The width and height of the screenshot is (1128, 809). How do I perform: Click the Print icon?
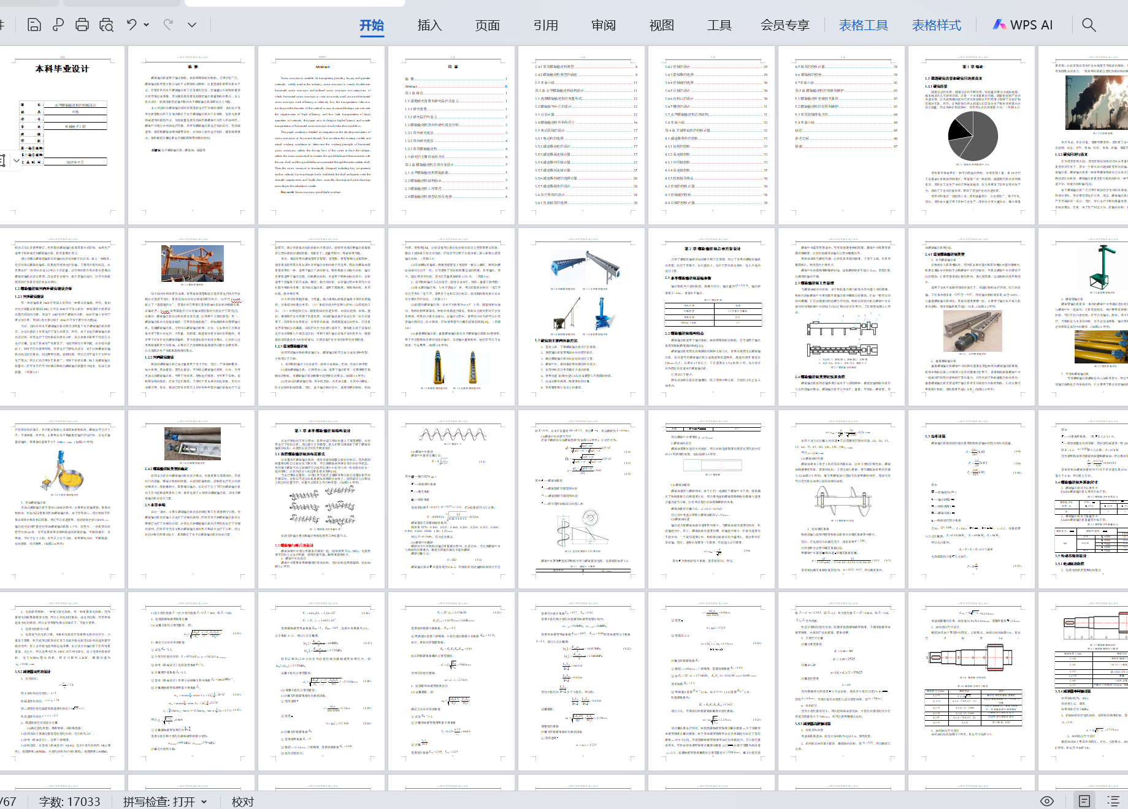[82, 25]
